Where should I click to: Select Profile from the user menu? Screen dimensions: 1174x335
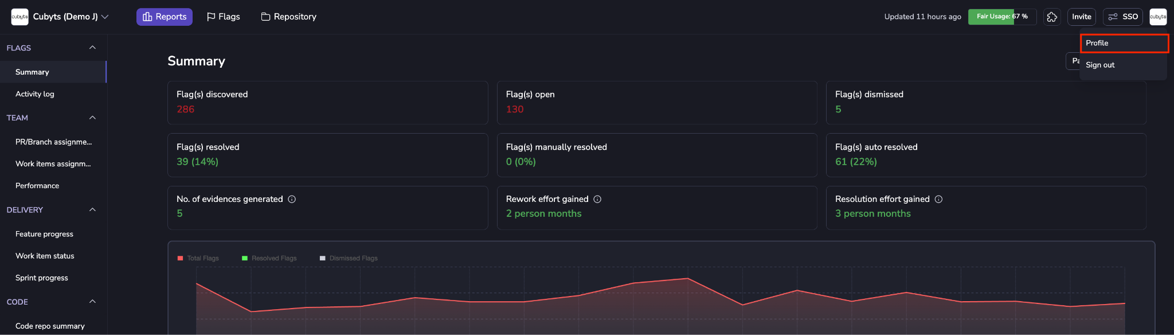1124,43
